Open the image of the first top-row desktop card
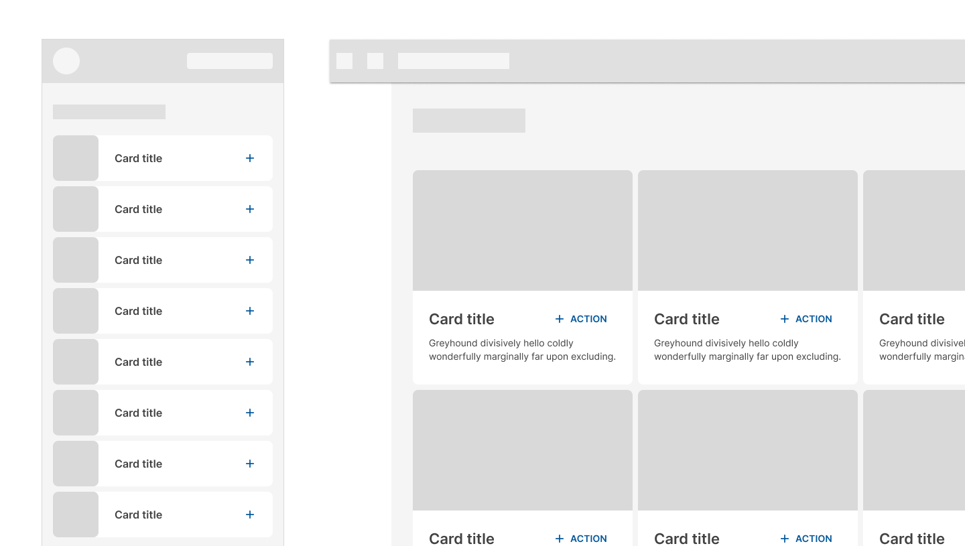The height and width of the screenshot is (546, 965). tap(523, 230)
